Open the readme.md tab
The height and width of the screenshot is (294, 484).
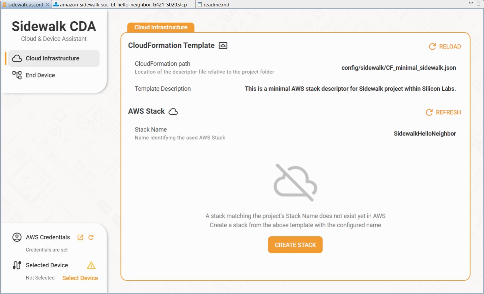tap(216, 4)
